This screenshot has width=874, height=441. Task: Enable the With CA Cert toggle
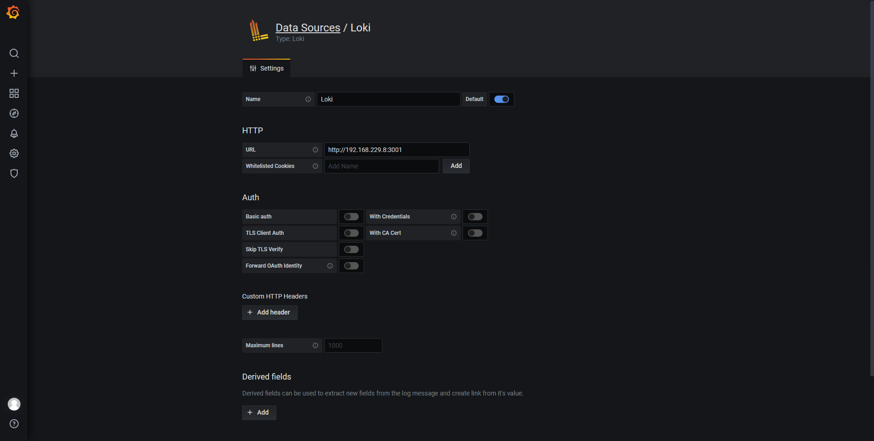[x=475, y=233]
